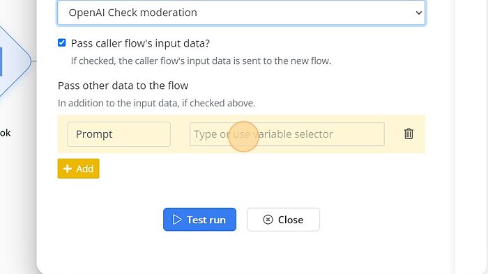Screen dimensions: 488x274
Task: Focus the Prompt key name field
Action: [x=119, y=134]
